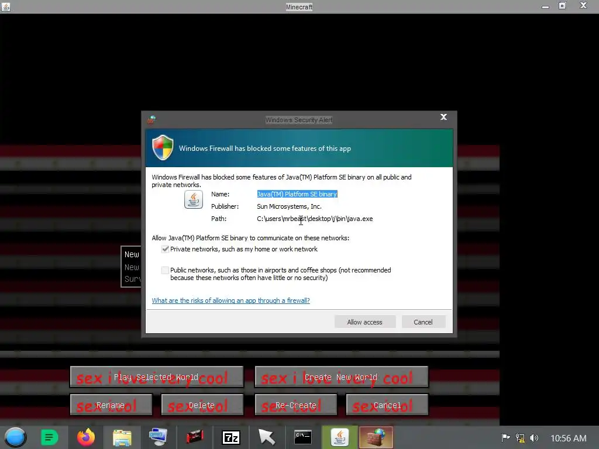
Task: Click the Windows Security shield icon
Action: click(163, 147)
